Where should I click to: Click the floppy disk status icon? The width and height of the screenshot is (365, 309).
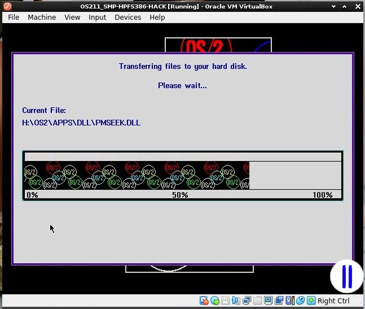(x=225, y=301)
